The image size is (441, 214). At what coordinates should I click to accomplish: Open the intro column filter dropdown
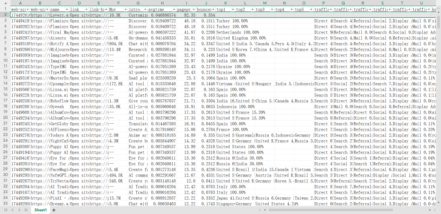tap(145, 9)
